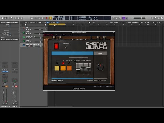Expand the Track inspector disclosure triangle
Screen dimensions: 164x123
pyautogui.click(x=1, y=39)
